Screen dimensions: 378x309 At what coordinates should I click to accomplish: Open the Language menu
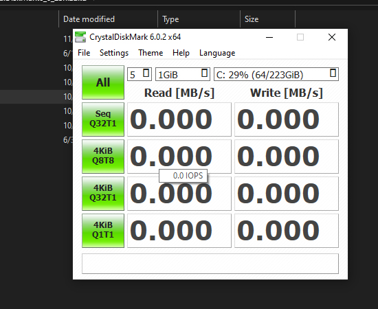click(217, 53)
